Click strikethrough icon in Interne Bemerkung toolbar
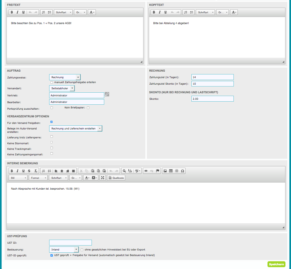The height and width of the screenshot is (269, 291). tap(29, 171)
